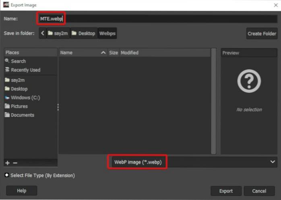Screen dimensions: 281x200
Task: Remove bookmark with the minus icon
Action: pyautogui.click(x=15, y=163)
